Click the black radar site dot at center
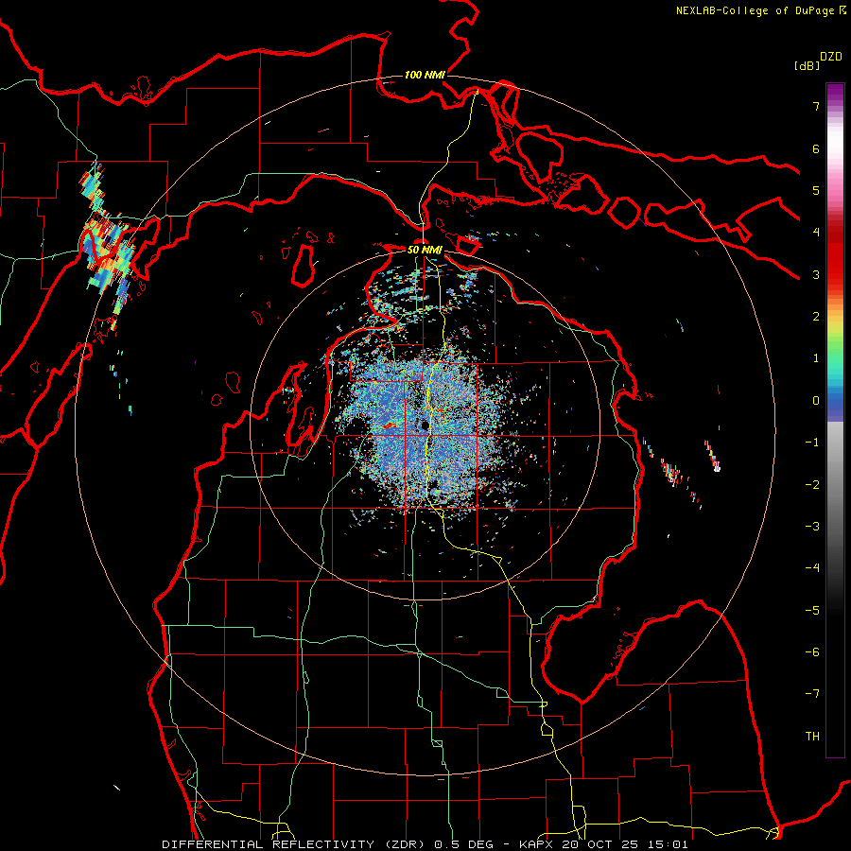 click(x=425, y=425)
